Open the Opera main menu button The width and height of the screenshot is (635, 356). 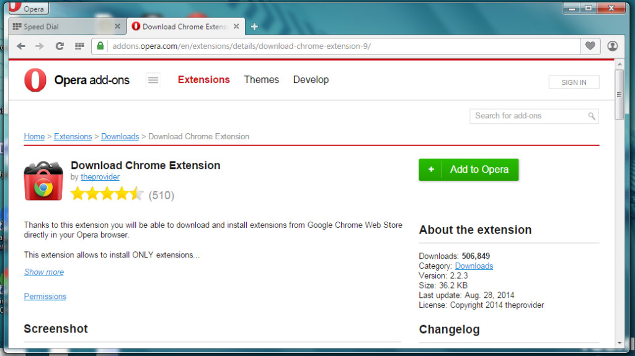[27, 9]
